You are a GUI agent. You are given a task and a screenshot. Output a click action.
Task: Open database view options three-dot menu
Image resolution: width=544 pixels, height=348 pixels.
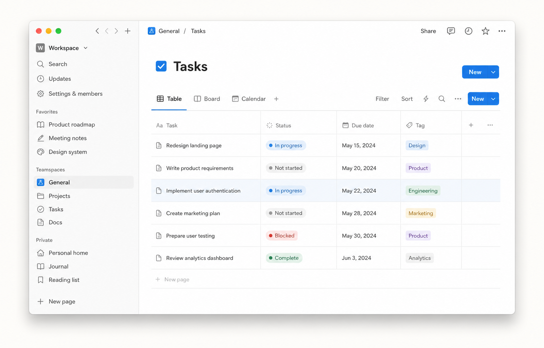point(458,99)
